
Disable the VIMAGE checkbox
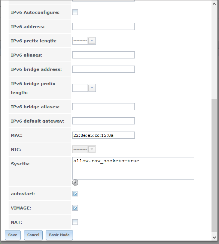pyautogui.click(x=75, y=208)
